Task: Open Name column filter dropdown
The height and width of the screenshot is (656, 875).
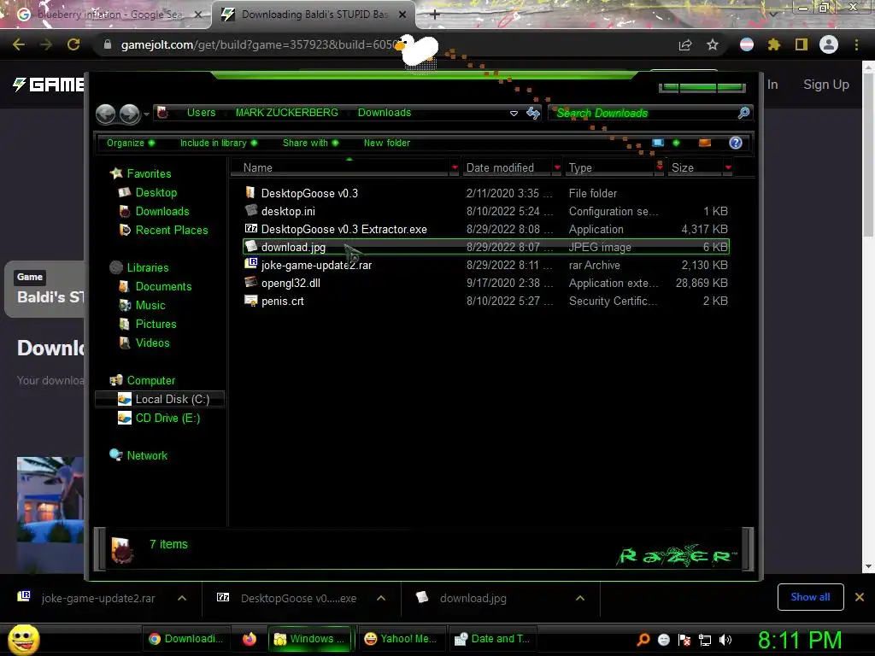Action: click(x=455, y=167)
